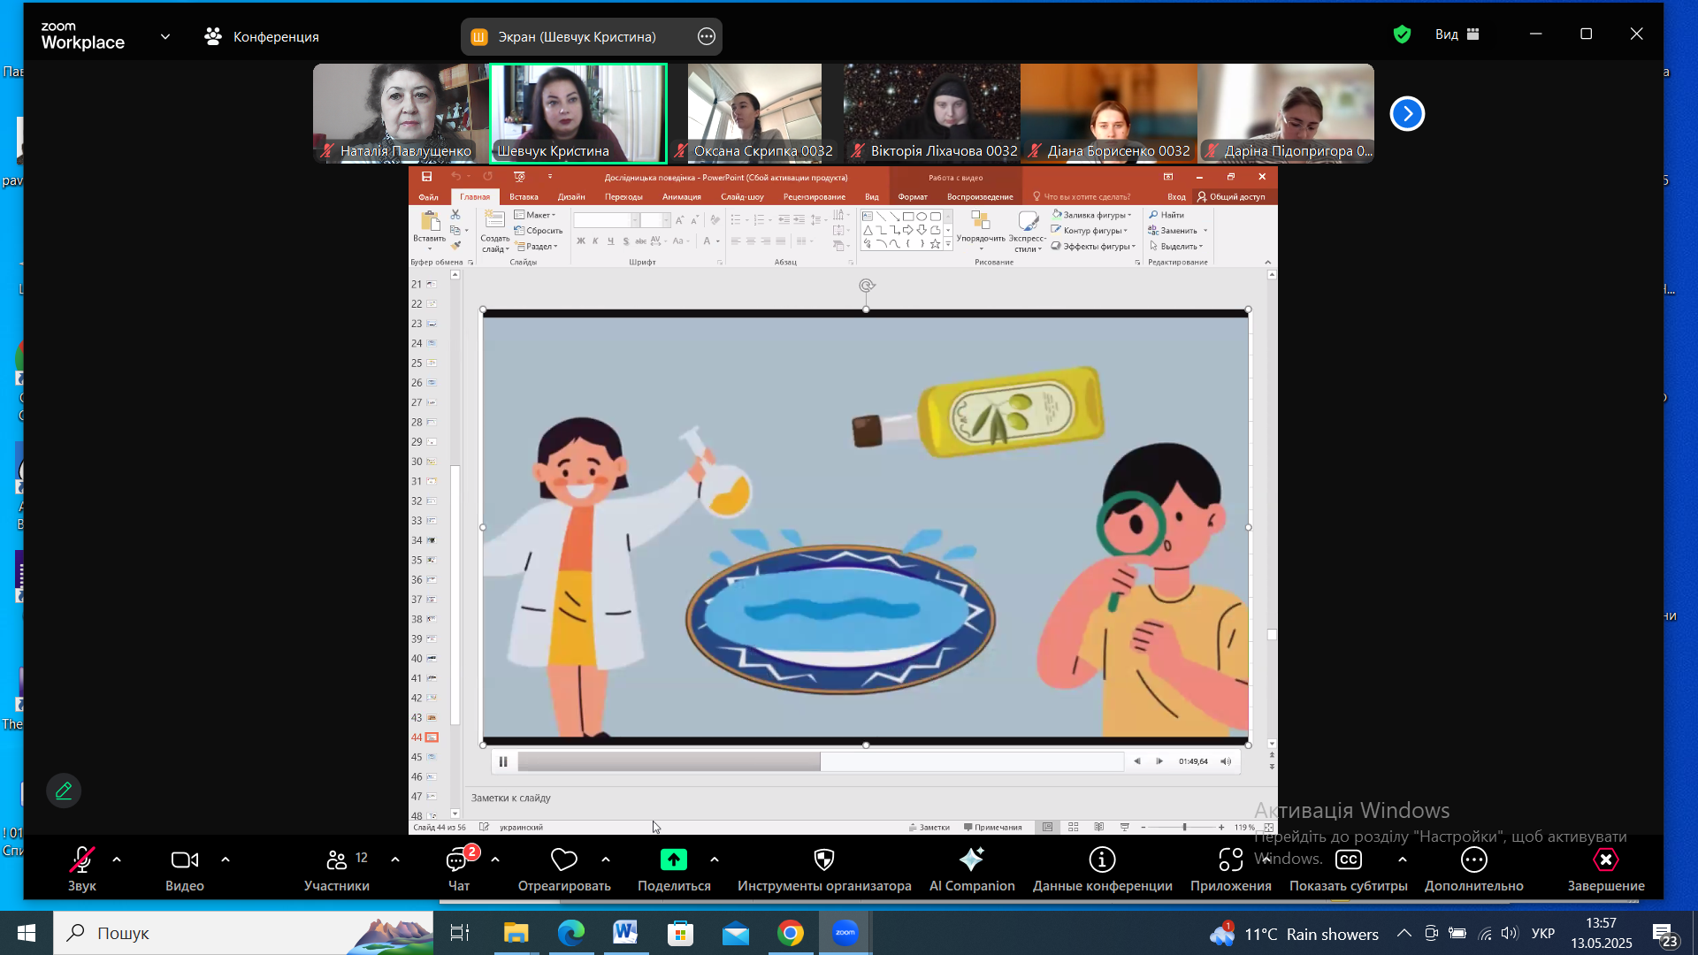Open Инструменты организатора host tools
The image size is (1698, 955).
824,868
